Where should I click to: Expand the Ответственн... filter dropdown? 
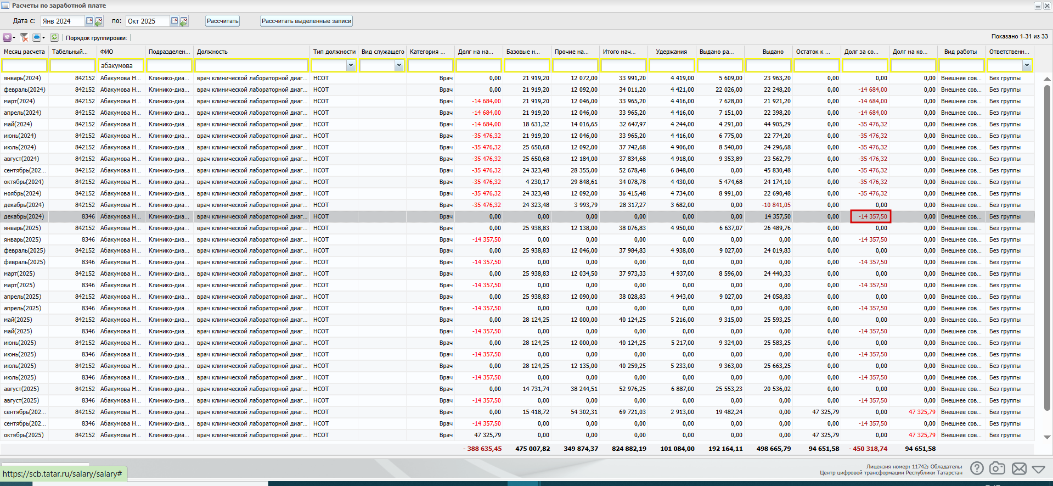pyautogui.click(x=1027, y=65)
